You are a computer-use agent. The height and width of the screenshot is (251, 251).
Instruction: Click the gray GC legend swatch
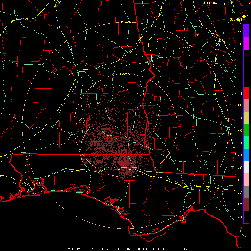point(246,192)
